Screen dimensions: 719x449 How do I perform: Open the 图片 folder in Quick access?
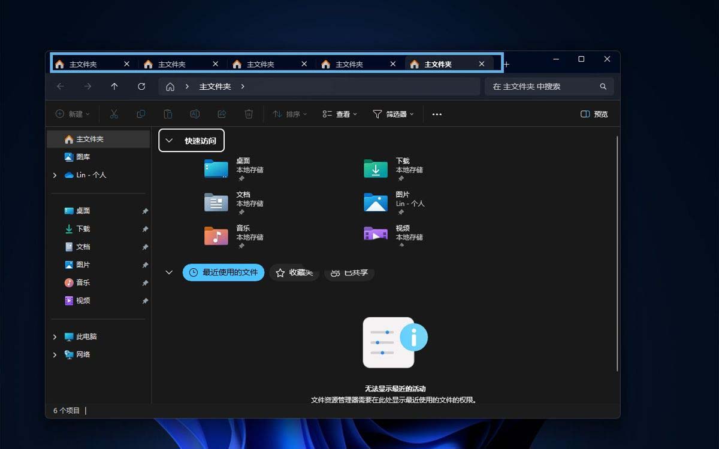tap(394, 203)
